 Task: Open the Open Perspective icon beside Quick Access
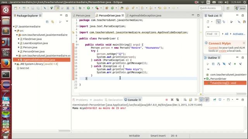pos(228,8)
